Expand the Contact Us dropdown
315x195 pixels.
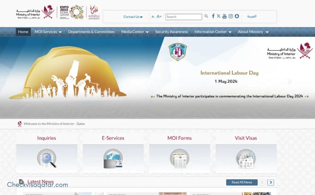pos(133,17)
